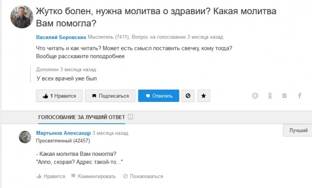
Task: Click the thumbs-up icon under the answer
Action: (39, 176)
